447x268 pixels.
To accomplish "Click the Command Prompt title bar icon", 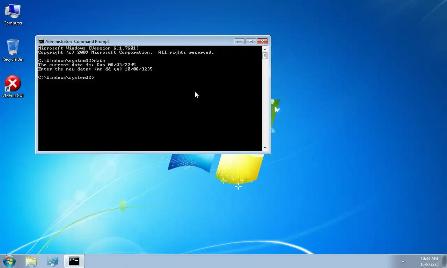I will [x=41, y=42].
